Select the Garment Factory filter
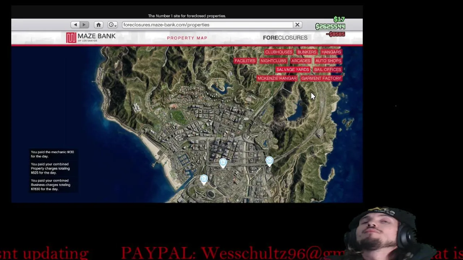Image resolution: width=463 pixels, height=260 pixels. 321,78
